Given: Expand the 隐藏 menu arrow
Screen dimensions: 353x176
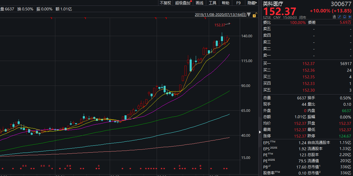Looking at the screenshot, I should [x=251, y=3].
